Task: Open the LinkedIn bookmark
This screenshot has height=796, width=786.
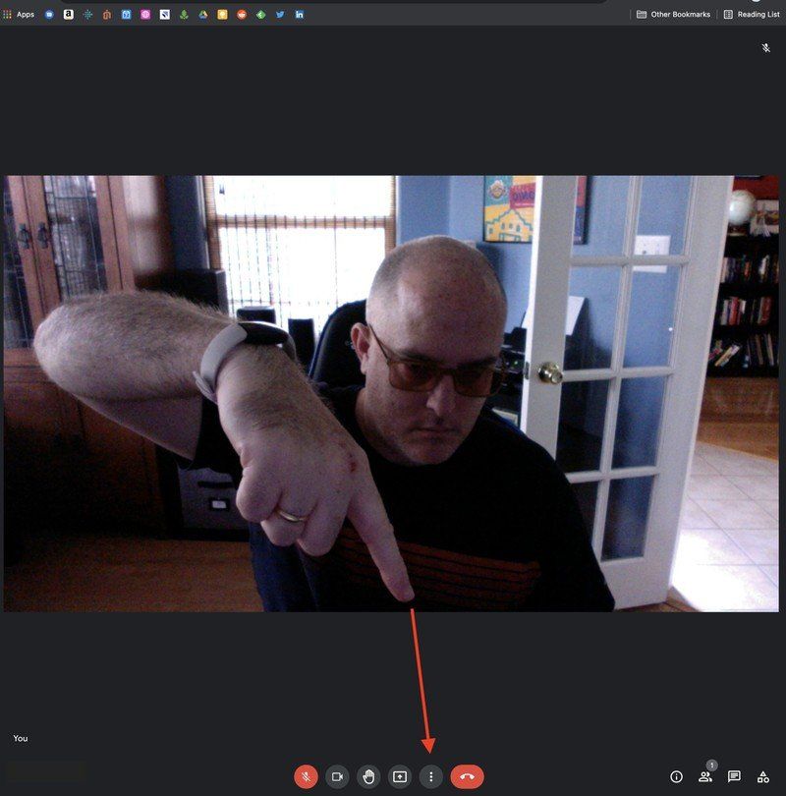Action: click(x=300, y=14)
